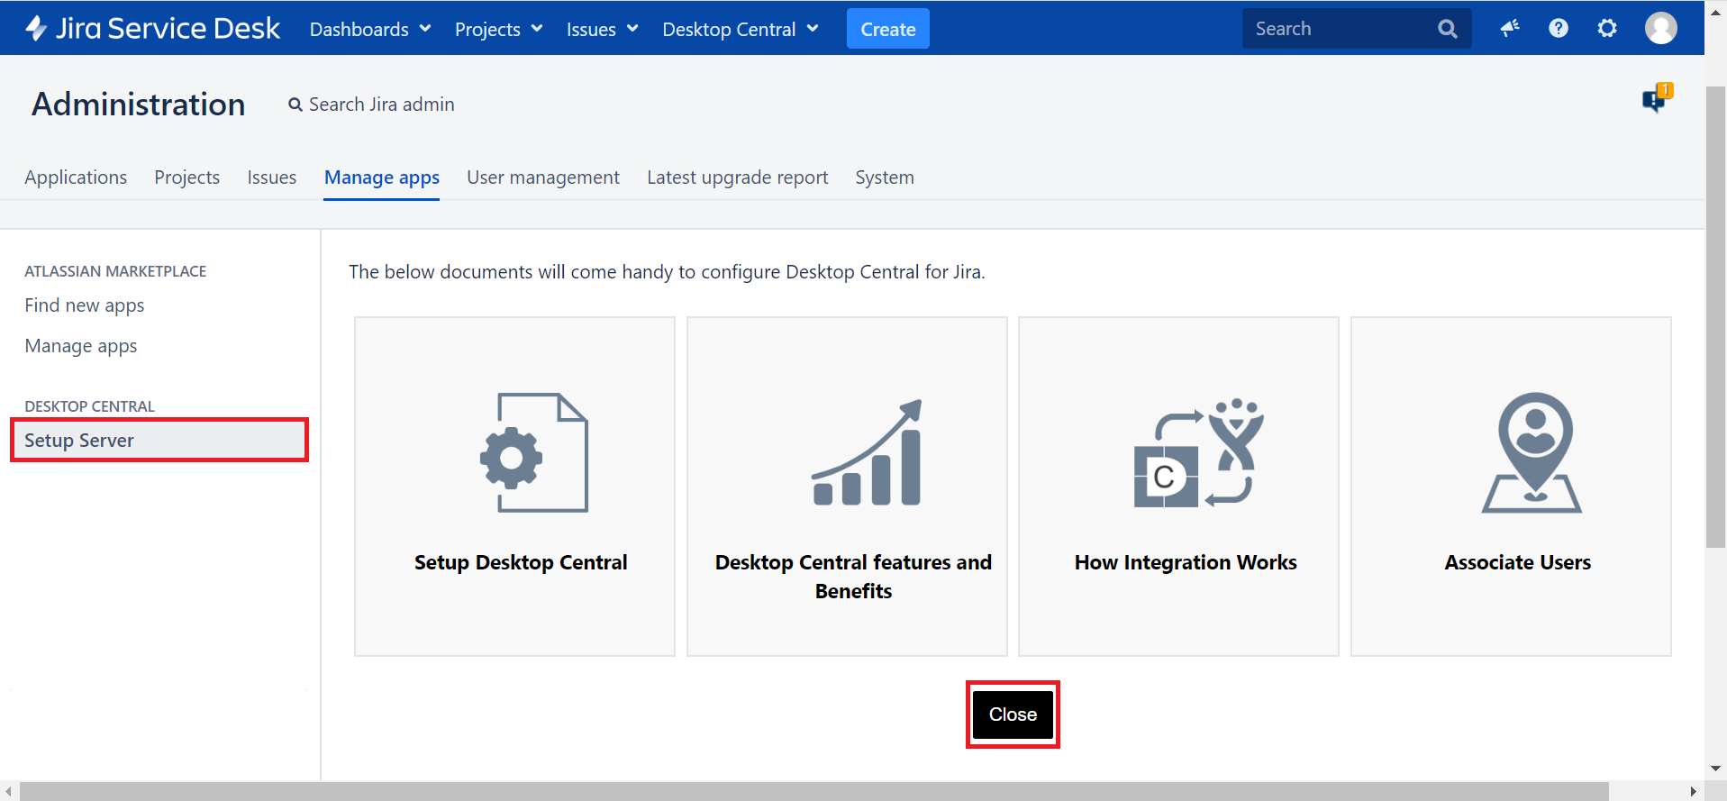The image size is (1727, 801).
Task: Click the blue Create button
Action: [888, 29]
